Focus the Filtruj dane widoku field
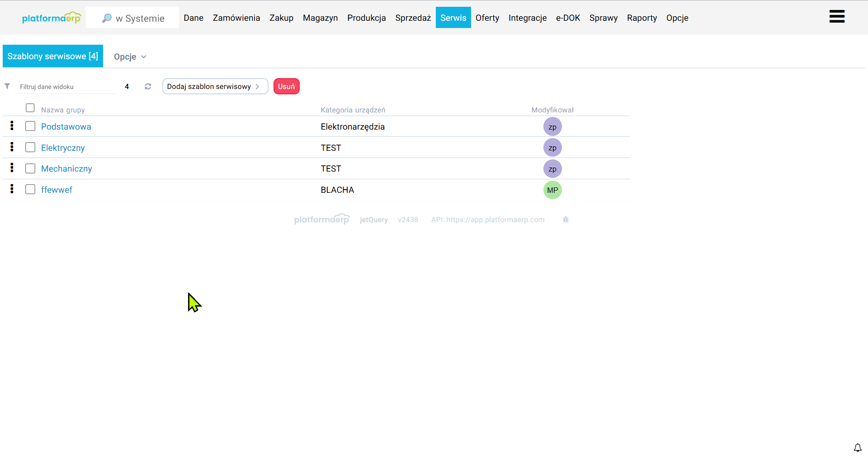868x466 pixels. coord(66,87)
